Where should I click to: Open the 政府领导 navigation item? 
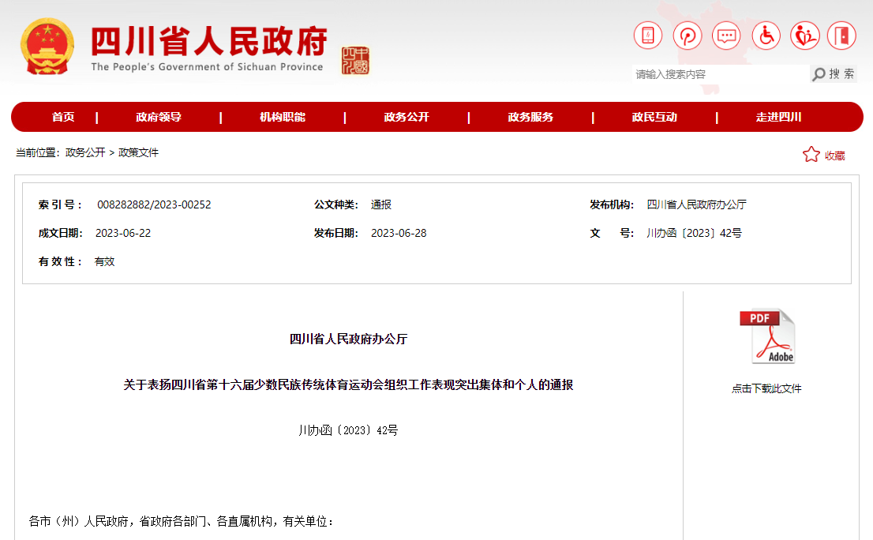pyautogui.click(x=159, y=117)
